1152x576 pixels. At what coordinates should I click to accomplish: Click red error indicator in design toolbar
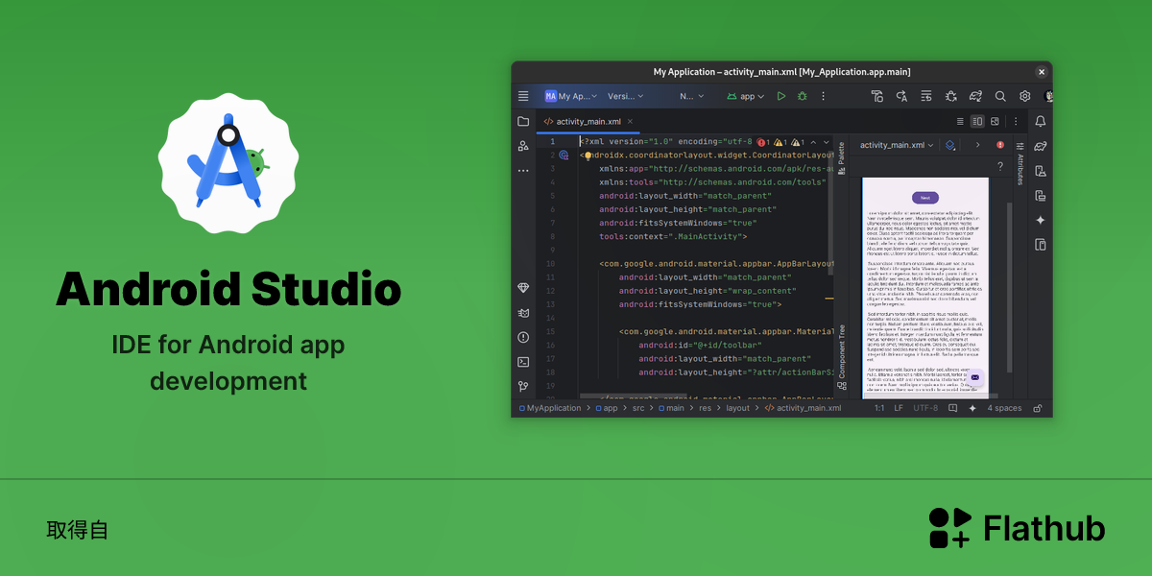[1000, 145]
